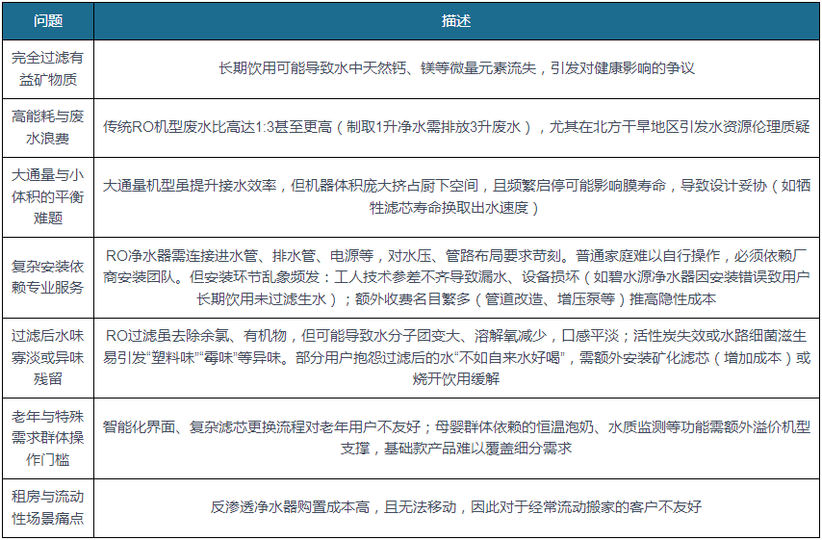Click description starting 大通量机型虽提升接水效率

click(x=456, y=197)
